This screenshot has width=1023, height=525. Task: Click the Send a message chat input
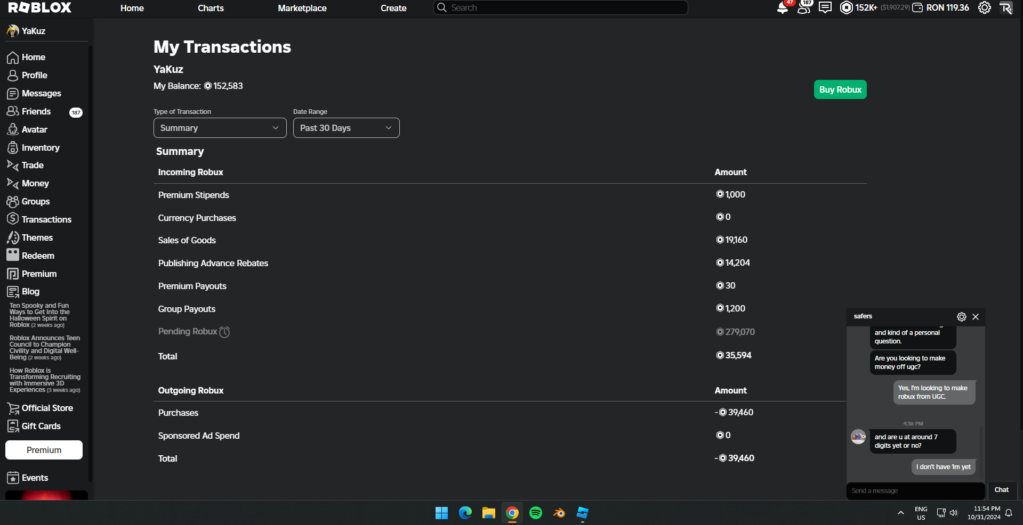click(916, 491)
